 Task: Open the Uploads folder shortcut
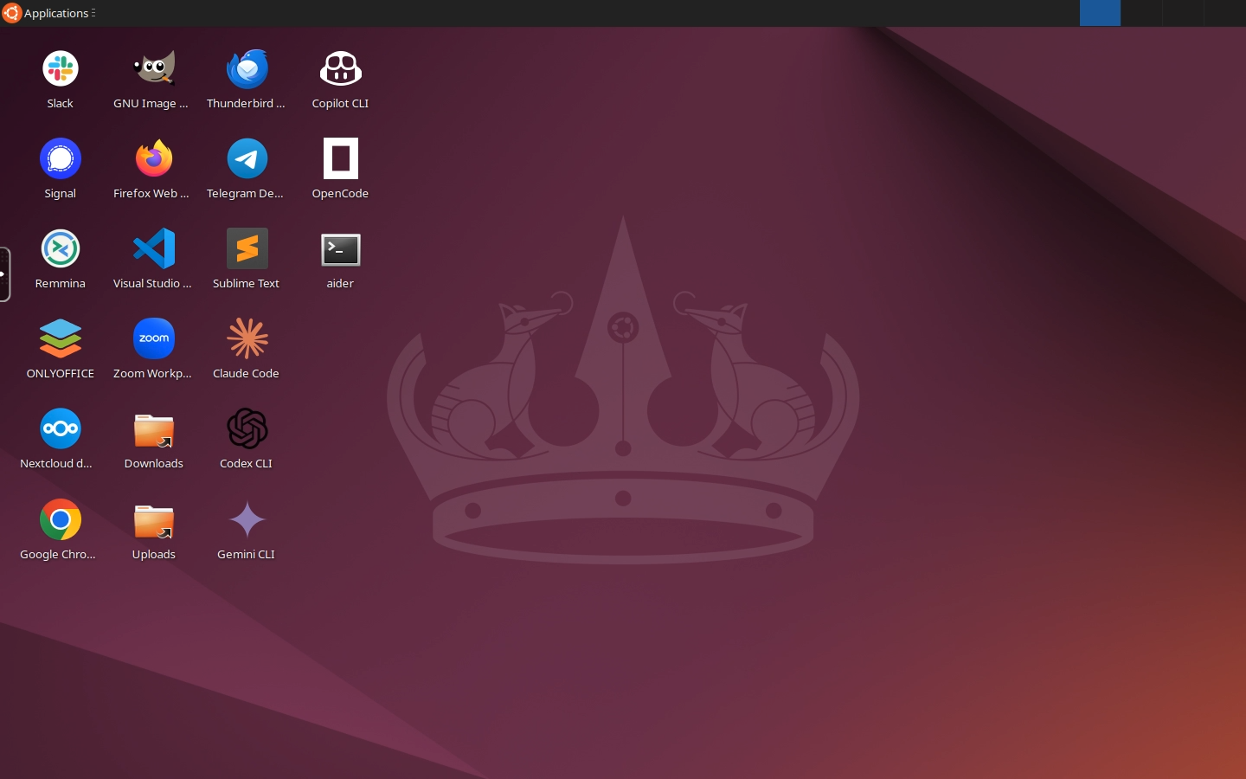coord(154,521)
